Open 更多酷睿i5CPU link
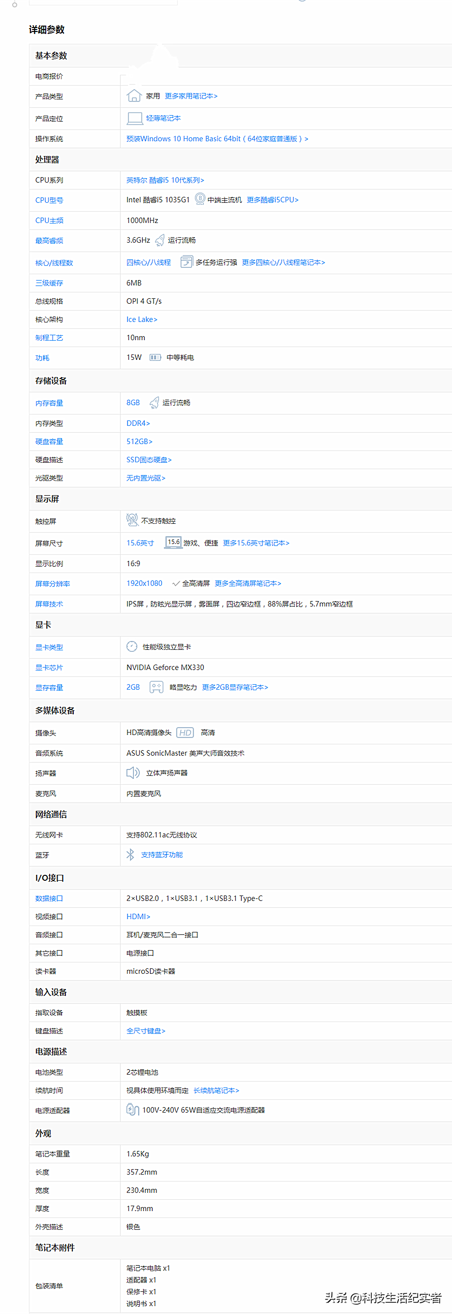 (x=272, y=200)
